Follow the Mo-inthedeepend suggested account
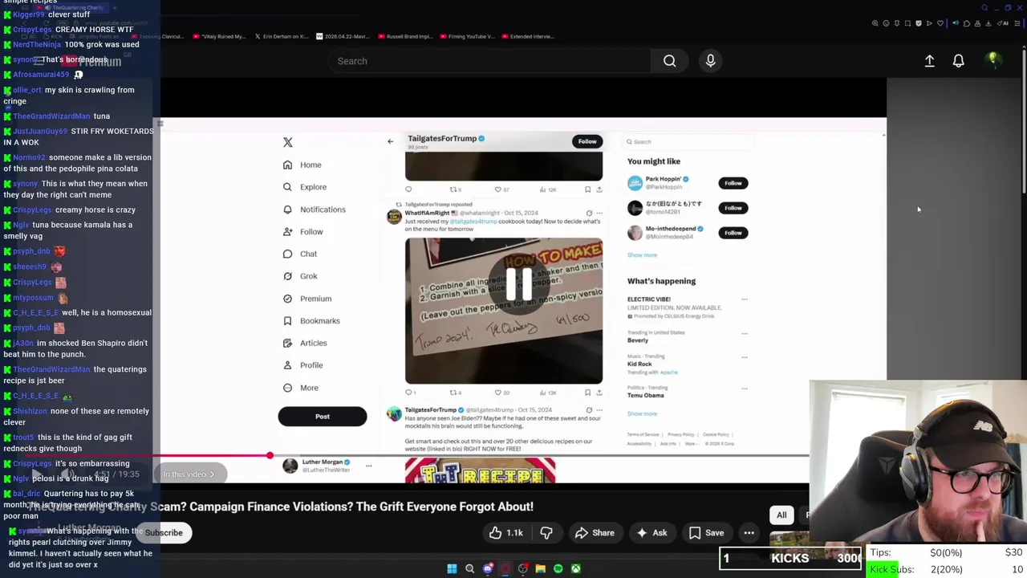Screen dimensions: 1027x578 [x=733, y=233]
